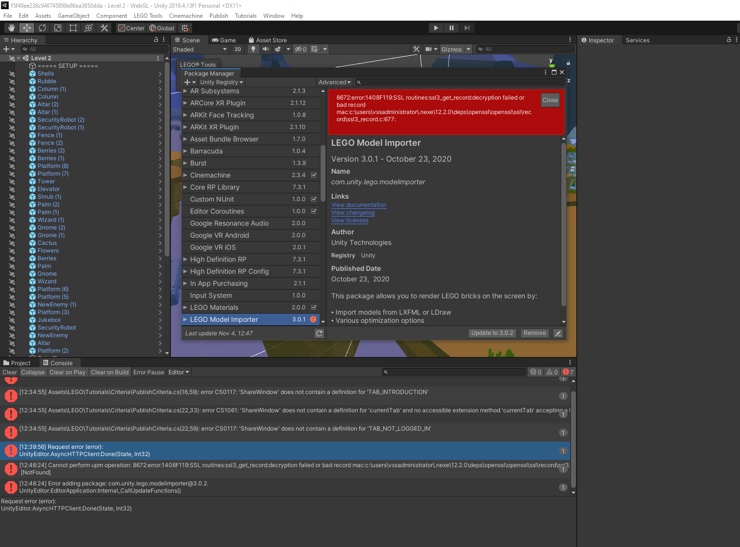Open the scene audio mute icon
The width and height of the screenshot is (740, 547).
click(265, 49)
